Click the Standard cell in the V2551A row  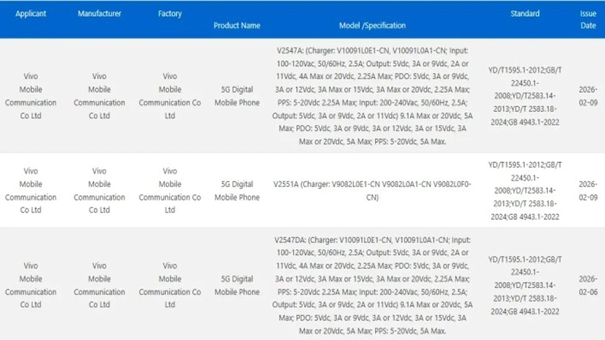[525, 191]
